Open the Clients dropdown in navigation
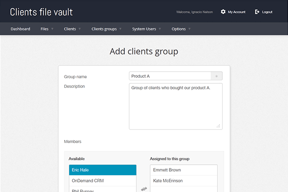The width and height of the screenshot is (288, 192). (72, 29)
